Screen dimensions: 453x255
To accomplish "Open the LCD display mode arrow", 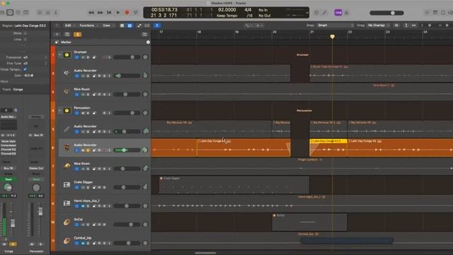I will [307, 13].
